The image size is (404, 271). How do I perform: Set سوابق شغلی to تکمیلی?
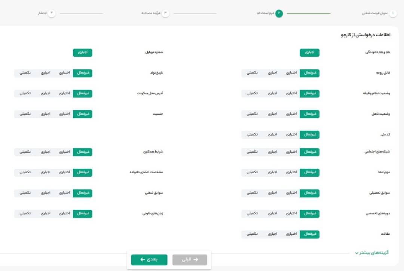click(25, 193)
